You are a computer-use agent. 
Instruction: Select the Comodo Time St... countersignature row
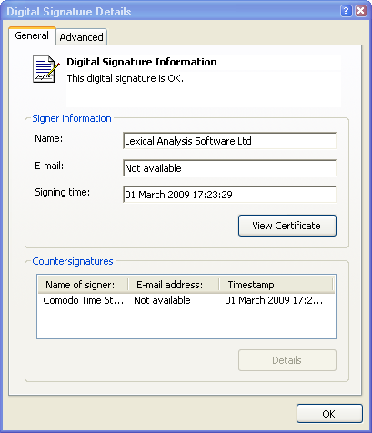point(186,300)
